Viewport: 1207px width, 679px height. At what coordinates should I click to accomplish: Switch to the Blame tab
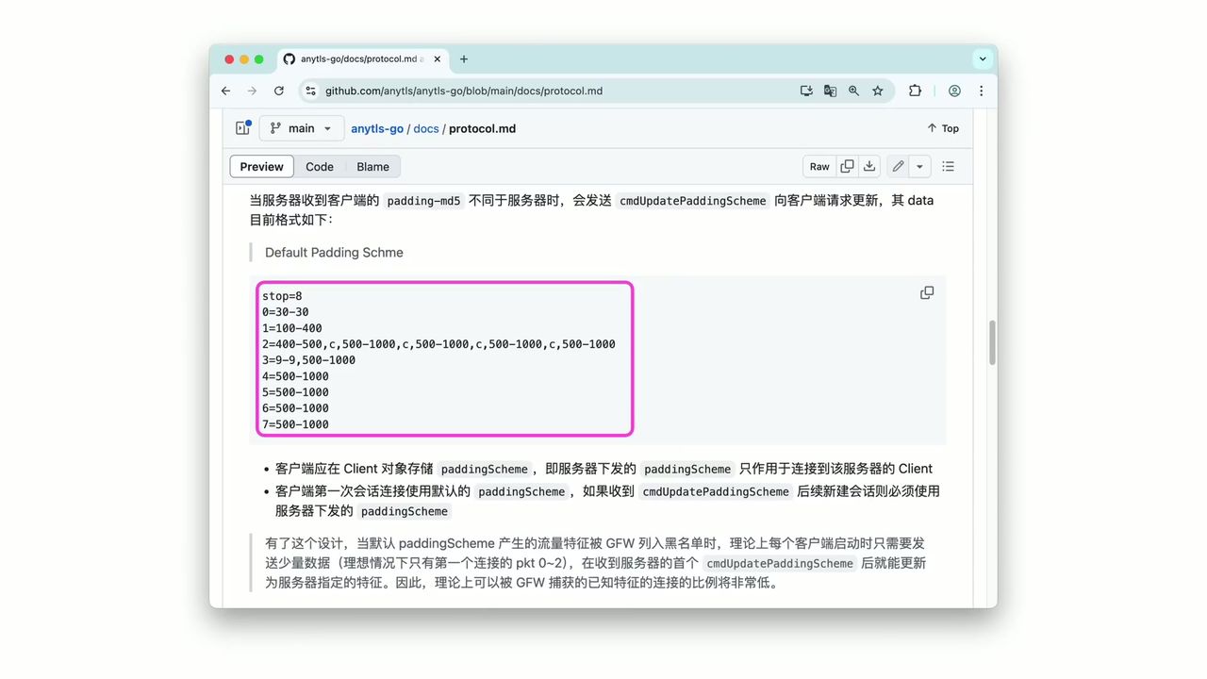coord(372,166)
